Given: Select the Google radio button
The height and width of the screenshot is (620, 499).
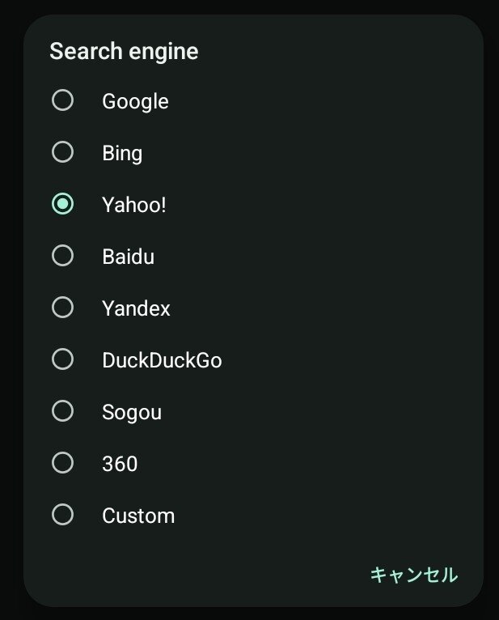Looking at the screenshot, I should click(62, 100).
